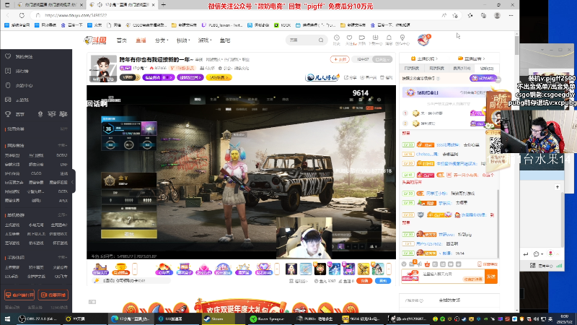The image size is (577, 325).
Task: Open Windows Start menu
Action: [7, 318]
